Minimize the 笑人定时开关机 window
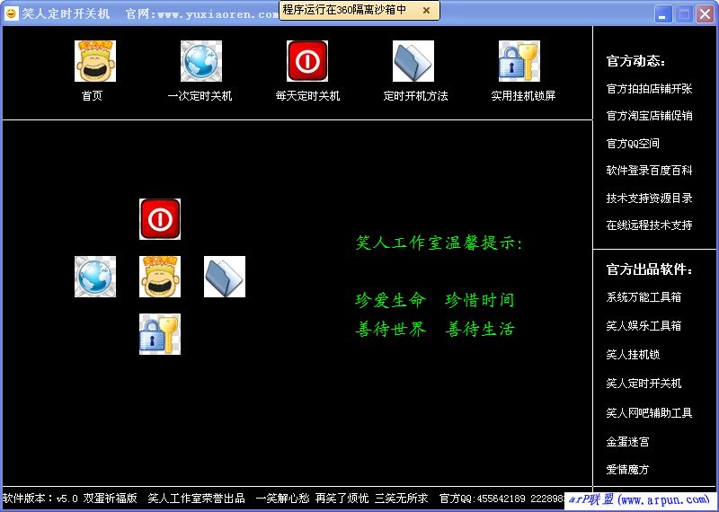The image size is (719, 512). (x=662, y=13)
